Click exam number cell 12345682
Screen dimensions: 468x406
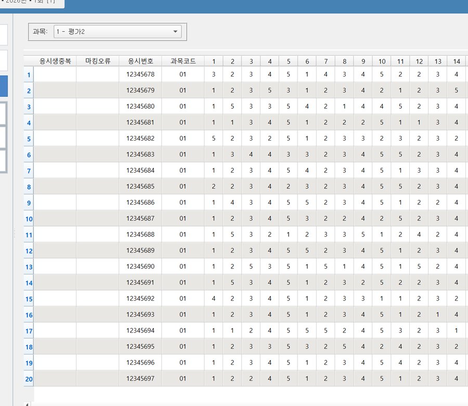140,138
